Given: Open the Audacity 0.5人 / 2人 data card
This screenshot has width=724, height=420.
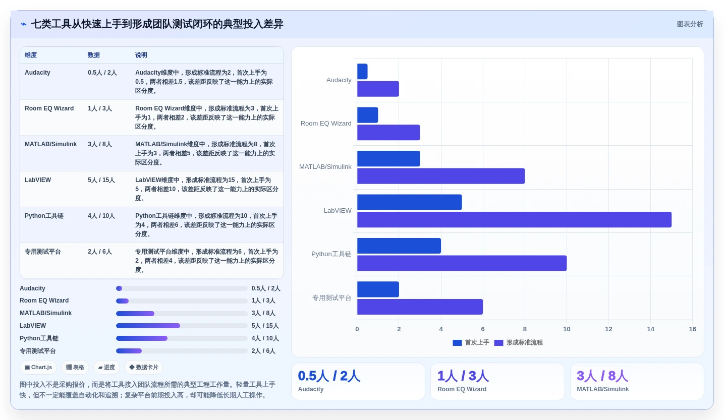Looking at the screenshot, I should [x=358, y=382].
